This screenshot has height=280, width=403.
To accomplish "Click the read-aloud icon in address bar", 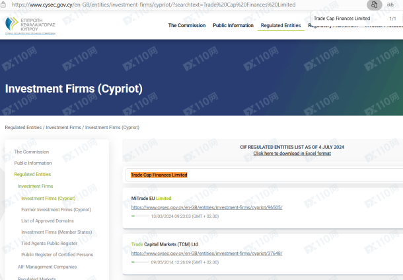I will tap(390, 5).
